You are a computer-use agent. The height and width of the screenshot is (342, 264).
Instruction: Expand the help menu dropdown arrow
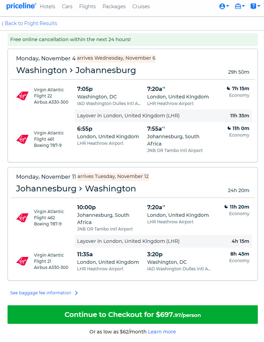pyautogui.click(x=259, y=6)
